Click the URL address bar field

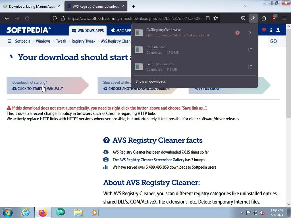point(135,18)
